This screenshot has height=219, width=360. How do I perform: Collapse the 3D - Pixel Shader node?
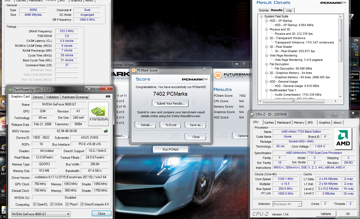click(267, 47)
